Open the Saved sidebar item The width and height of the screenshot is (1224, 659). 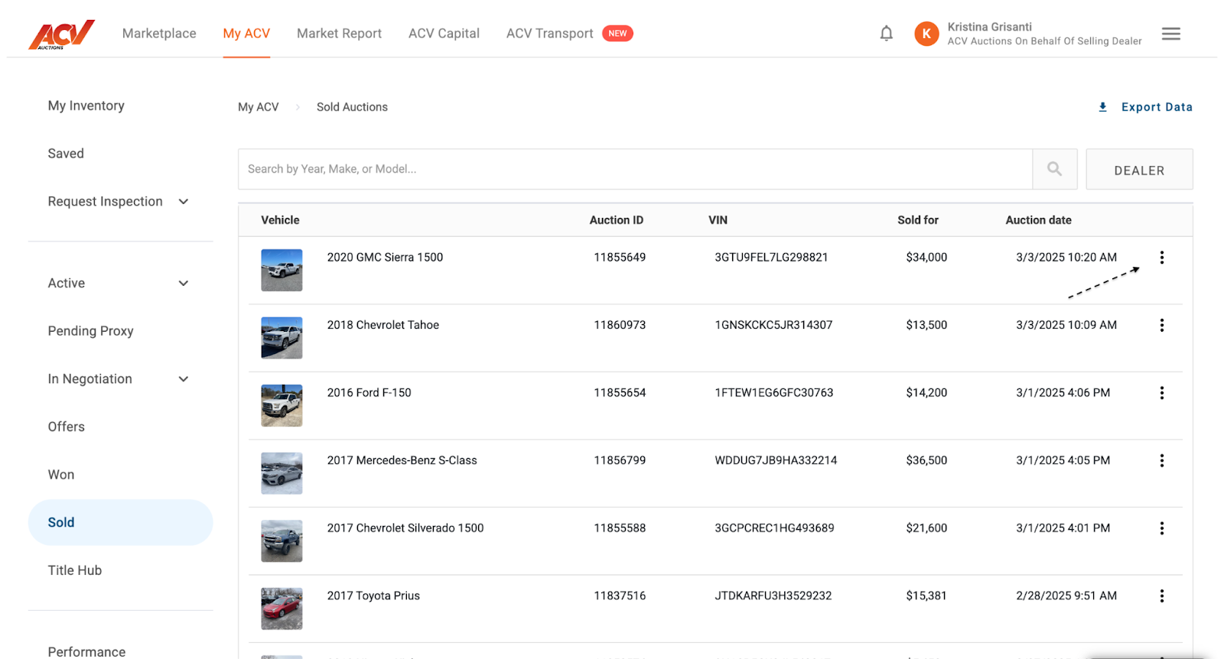(66, 154)
